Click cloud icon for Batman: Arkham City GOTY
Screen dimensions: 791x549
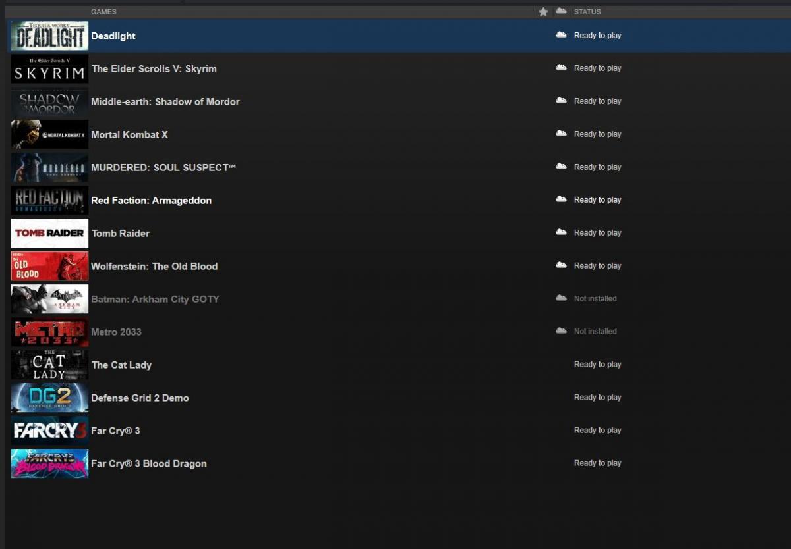click(x=561, y=298)
